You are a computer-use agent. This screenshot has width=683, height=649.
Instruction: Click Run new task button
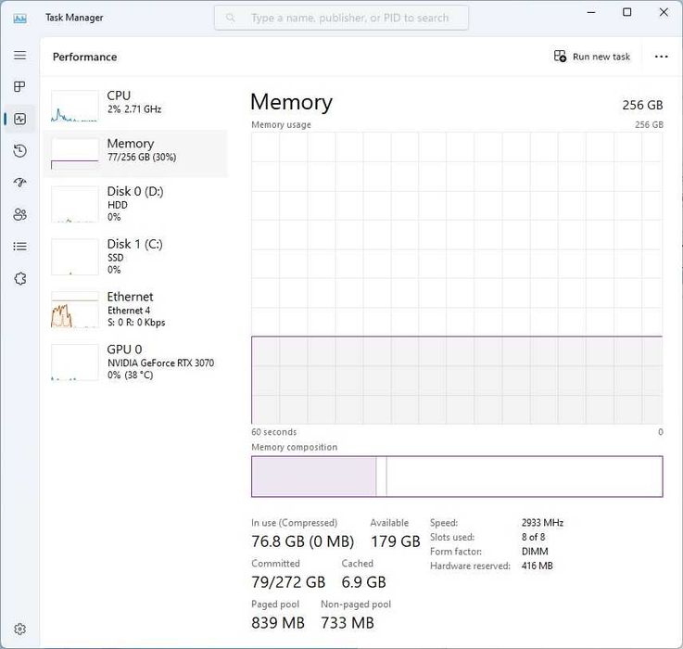click(592, 57)
